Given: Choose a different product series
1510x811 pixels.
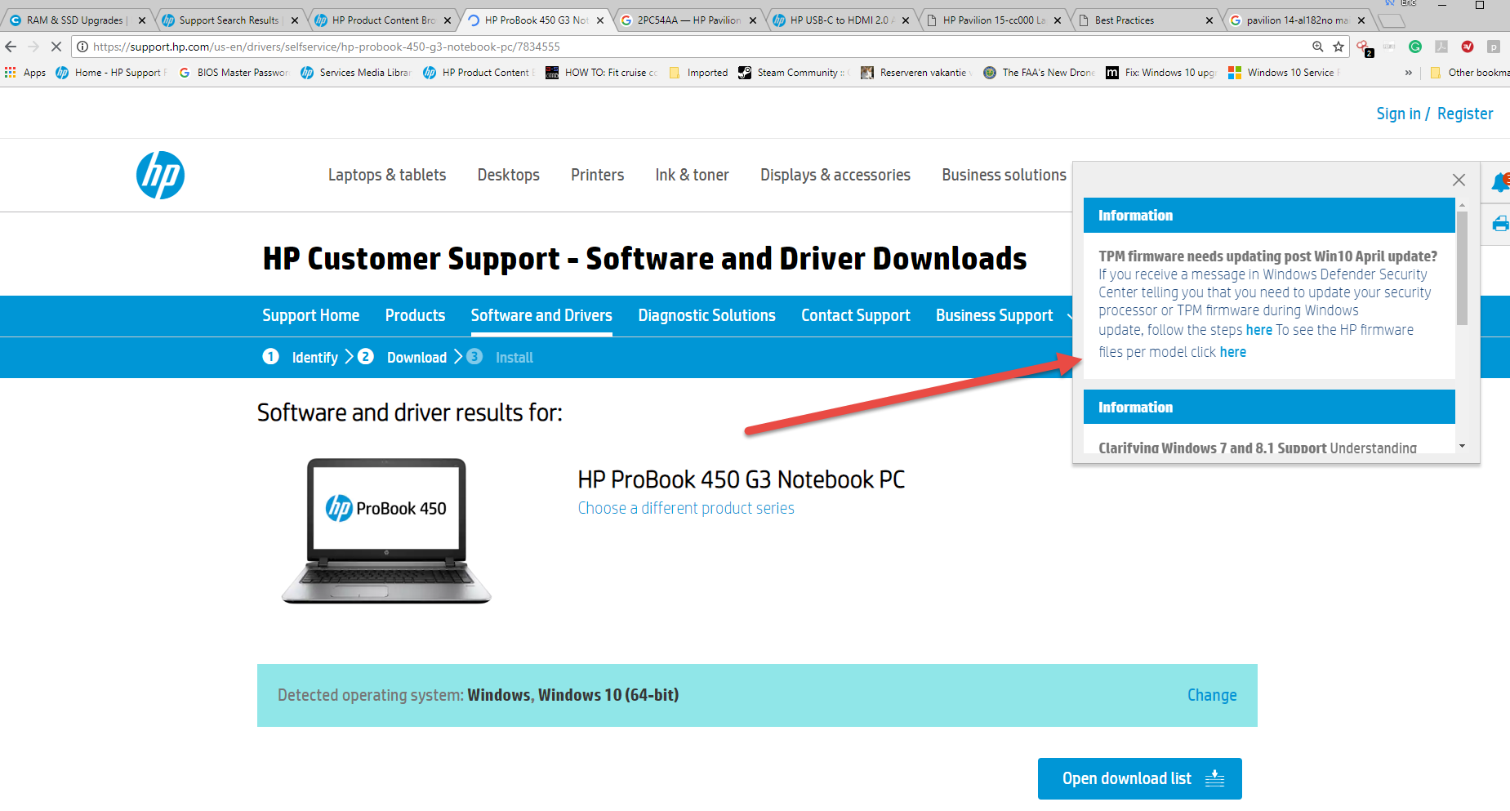Looking at the screenshot, I should [686, 508].
